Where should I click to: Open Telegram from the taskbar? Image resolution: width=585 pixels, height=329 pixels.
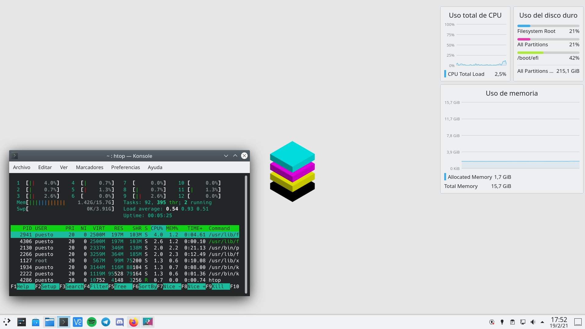pyautogui.click(x=106, y=322)
